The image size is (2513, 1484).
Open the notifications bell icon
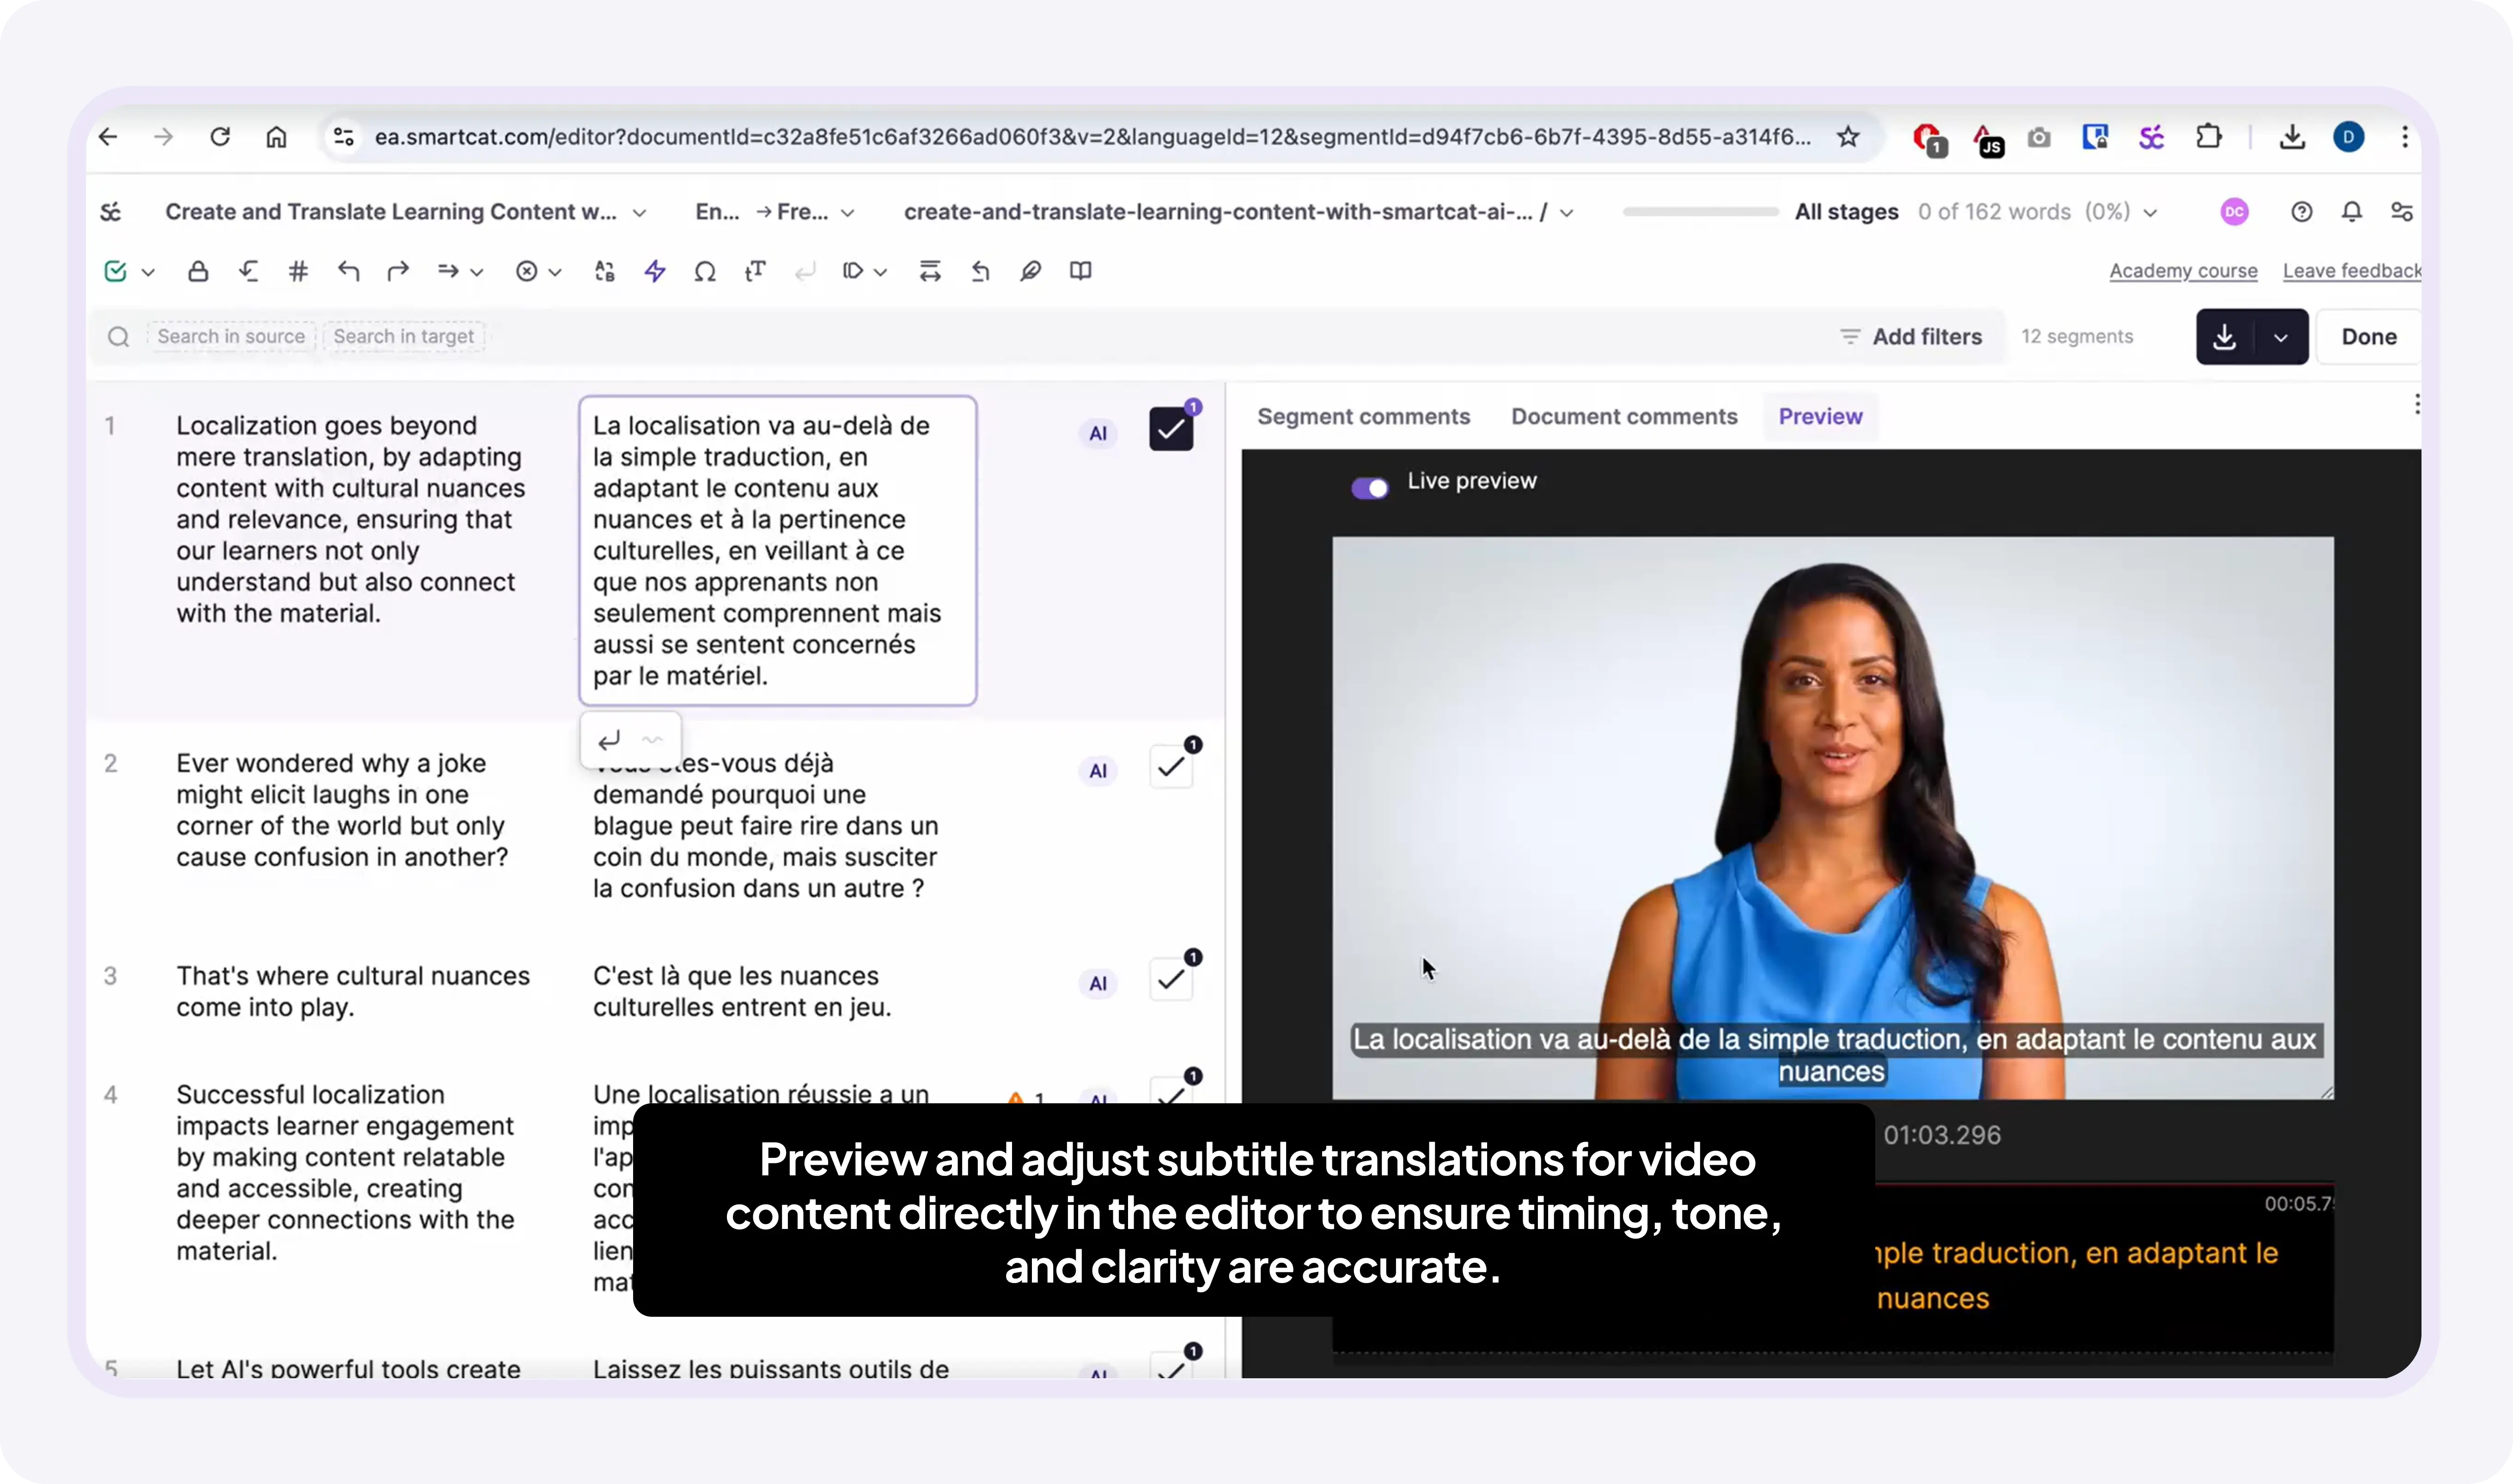(x=2352, y=212)
